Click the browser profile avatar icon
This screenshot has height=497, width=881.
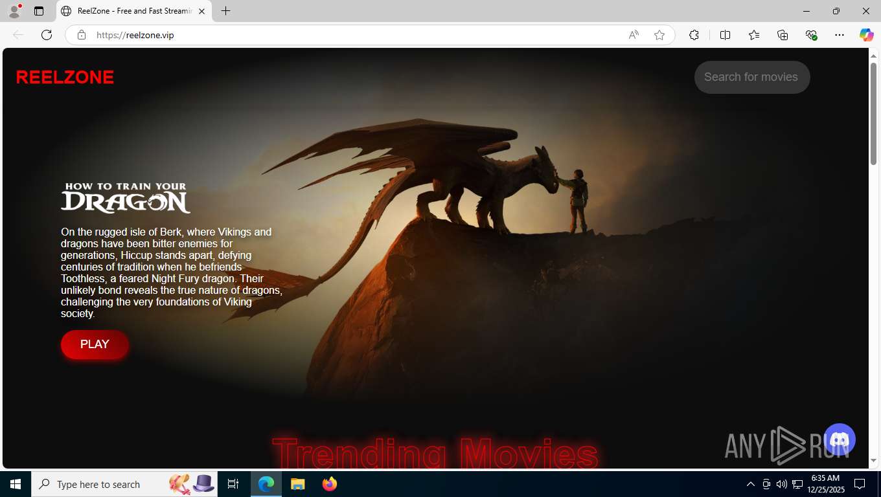tap(14, 11)
